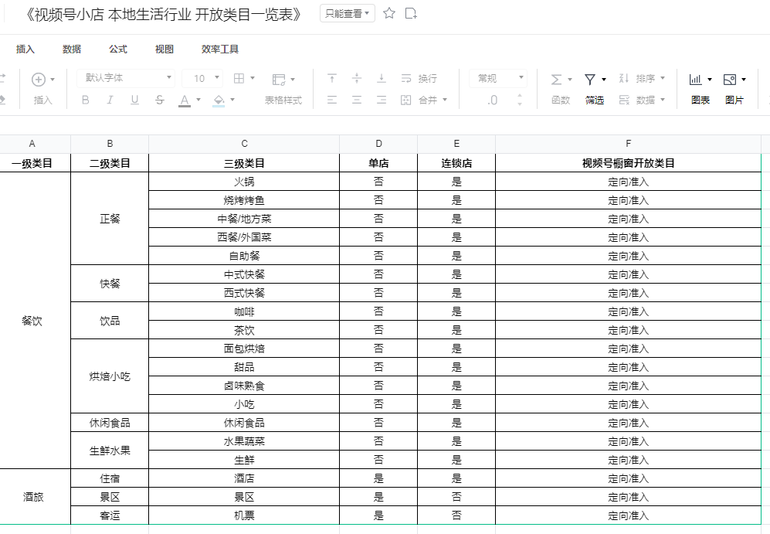Align text to the left
770x534 pixels.
click(x=332, y=100)
